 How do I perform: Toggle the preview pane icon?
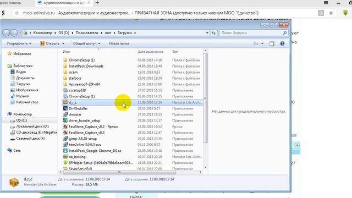point(272,43)
